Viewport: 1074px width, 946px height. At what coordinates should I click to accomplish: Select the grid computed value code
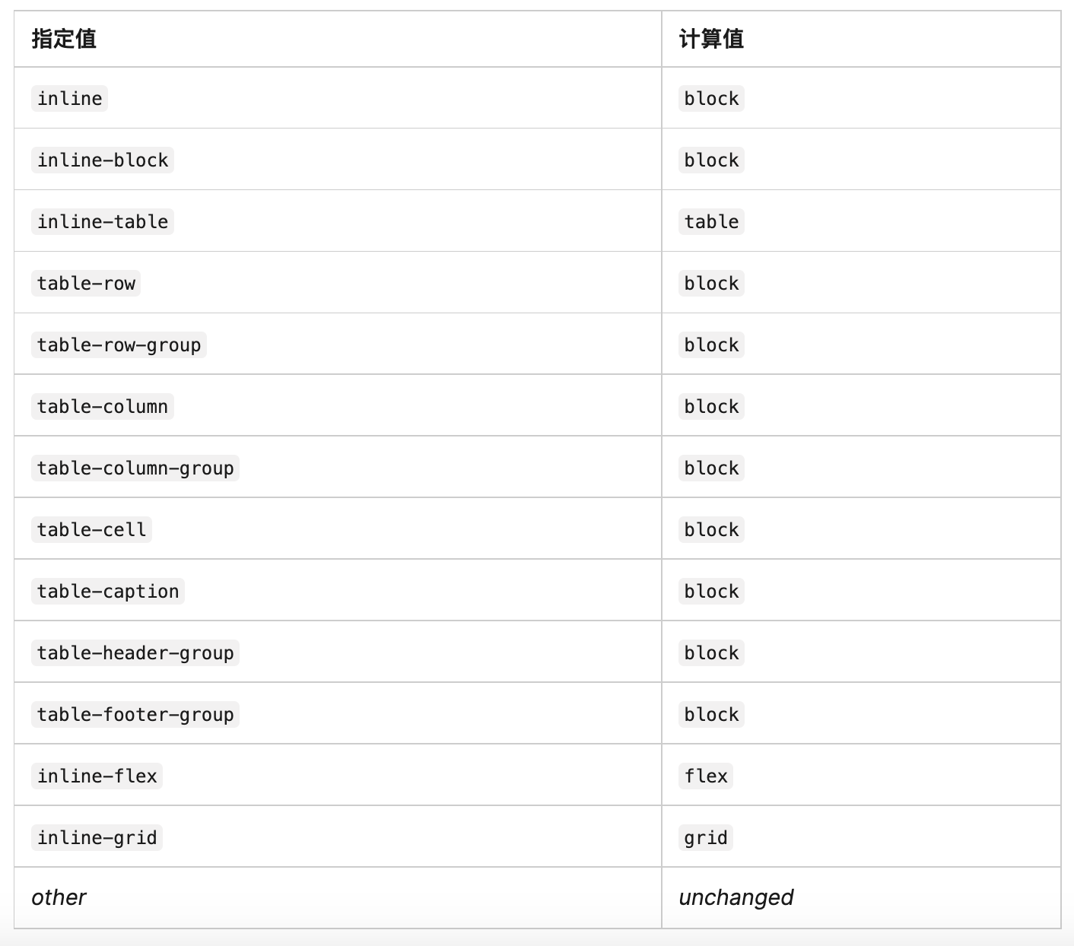point(706,838)
